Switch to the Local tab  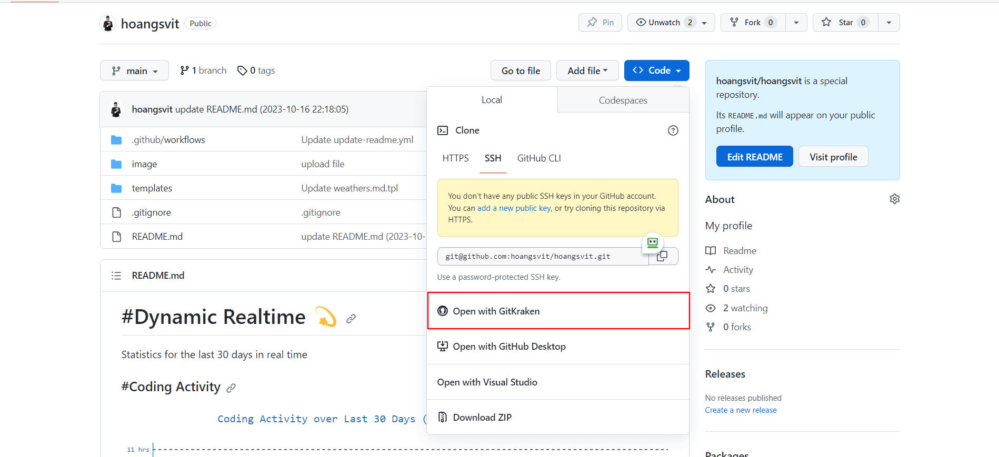click(492, 100)
